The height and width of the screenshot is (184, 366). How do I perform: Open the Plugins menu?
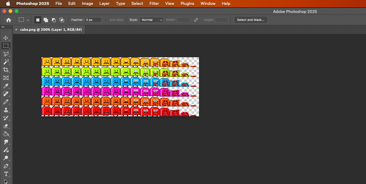[187, 3]
